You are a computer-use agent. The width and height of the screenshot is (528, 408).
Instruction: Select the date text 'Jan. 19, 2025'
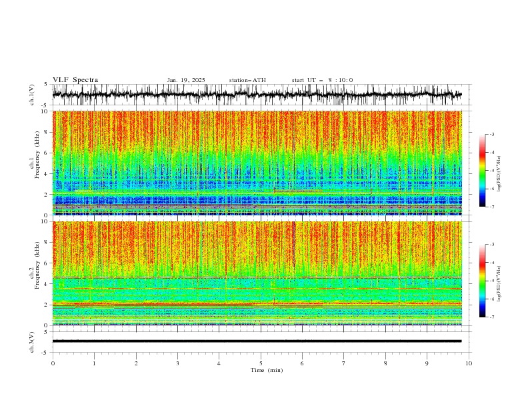coord(186,80)
